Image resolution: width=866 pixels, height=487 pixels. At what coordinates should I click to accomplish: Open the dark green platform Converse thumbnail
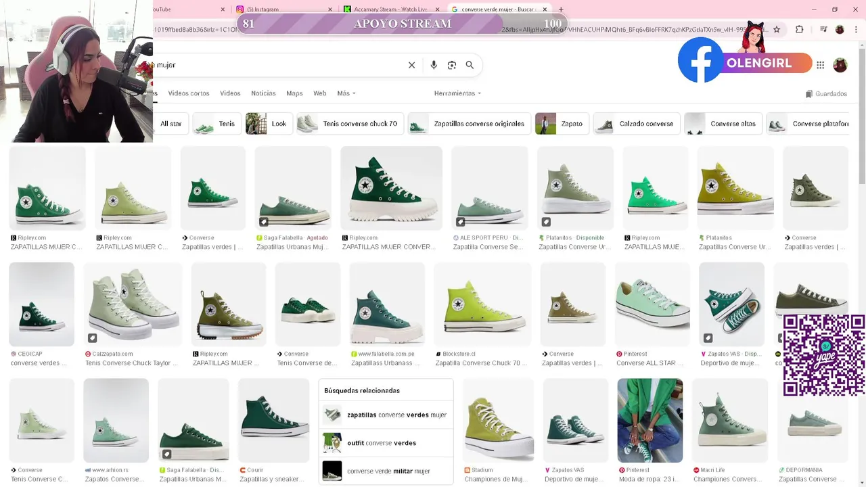coord(391,188)
